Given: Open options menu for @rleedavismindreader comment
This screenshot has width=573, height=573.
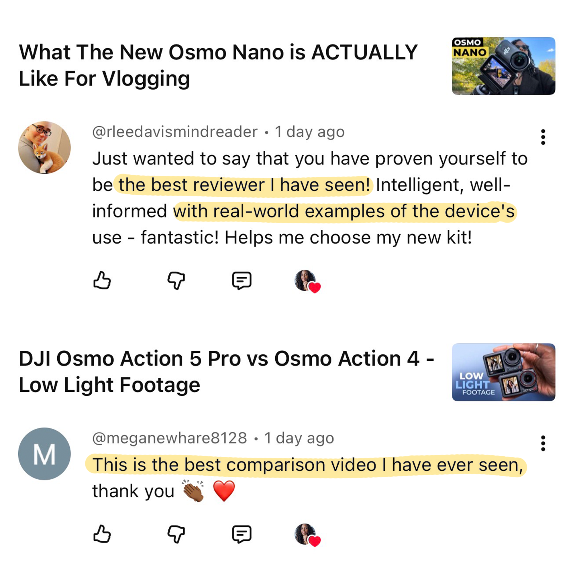Looking at the screenshot, I should pos(543,137).
